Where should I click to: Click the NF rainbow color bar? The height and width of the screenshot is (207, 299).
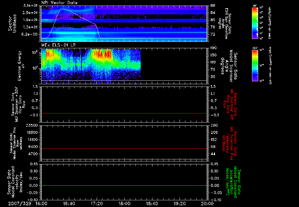click(255, 23)
